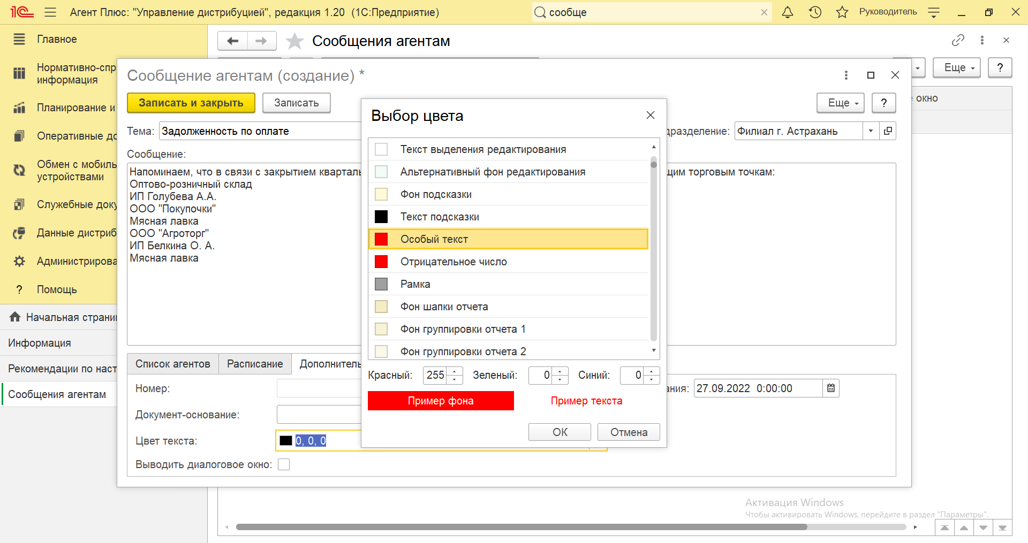Copy link to the Сообщения агентам page
Viewport: 1028px width, 543px height.
pos(958,40)
